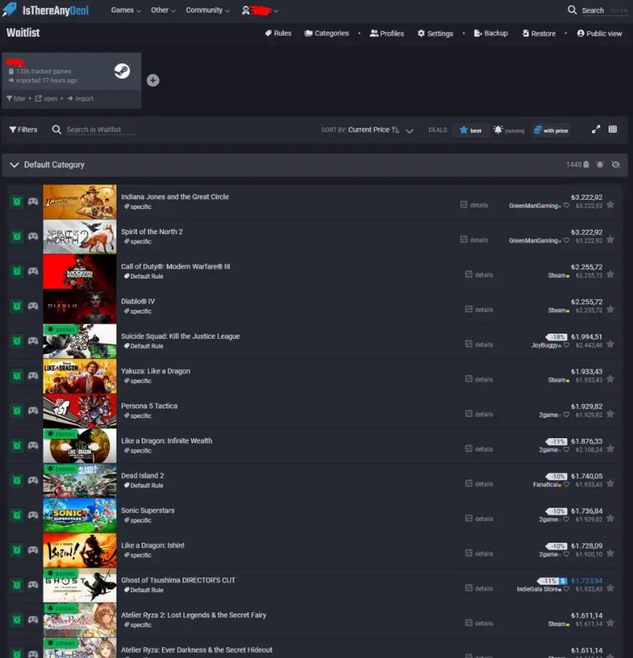Star the Diablo IV deal
Viewport: 633px width, 658px height.
click(x=610, y=309)
